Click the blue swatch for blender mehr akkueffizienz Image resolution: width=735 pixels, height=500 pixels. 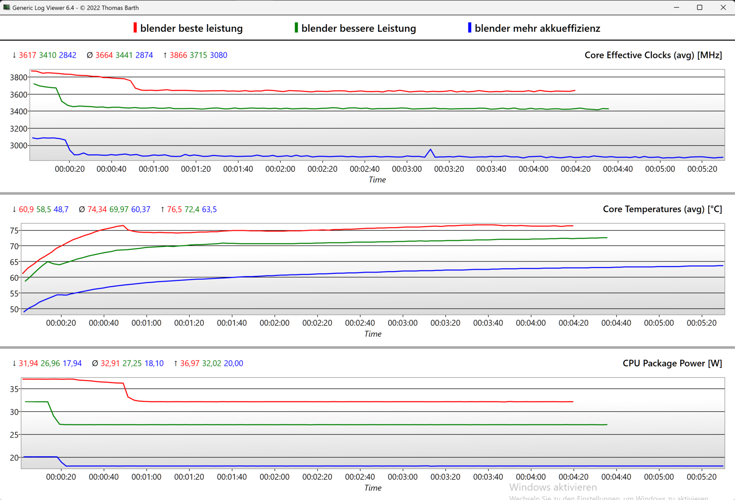[x=469, y=28]
